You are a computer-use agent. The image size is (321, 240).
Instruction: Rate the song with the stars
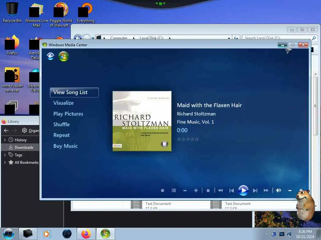pos(188,139)
